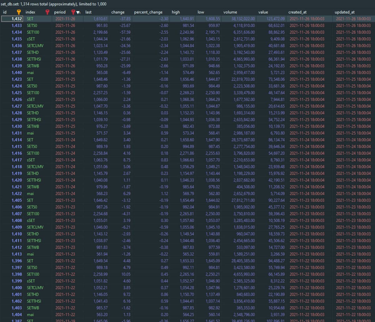Select the SET50 index cell in row 1,433
375x322 pixels.
[x=37, y=26]
